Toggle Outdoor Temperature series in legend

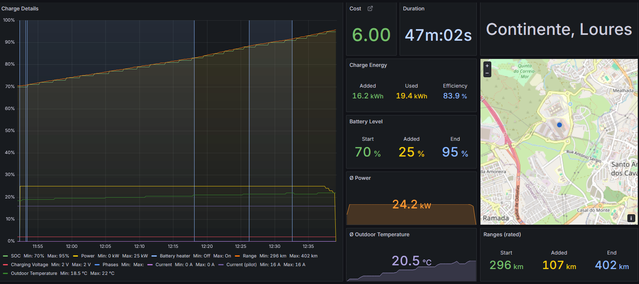[34, 273]
